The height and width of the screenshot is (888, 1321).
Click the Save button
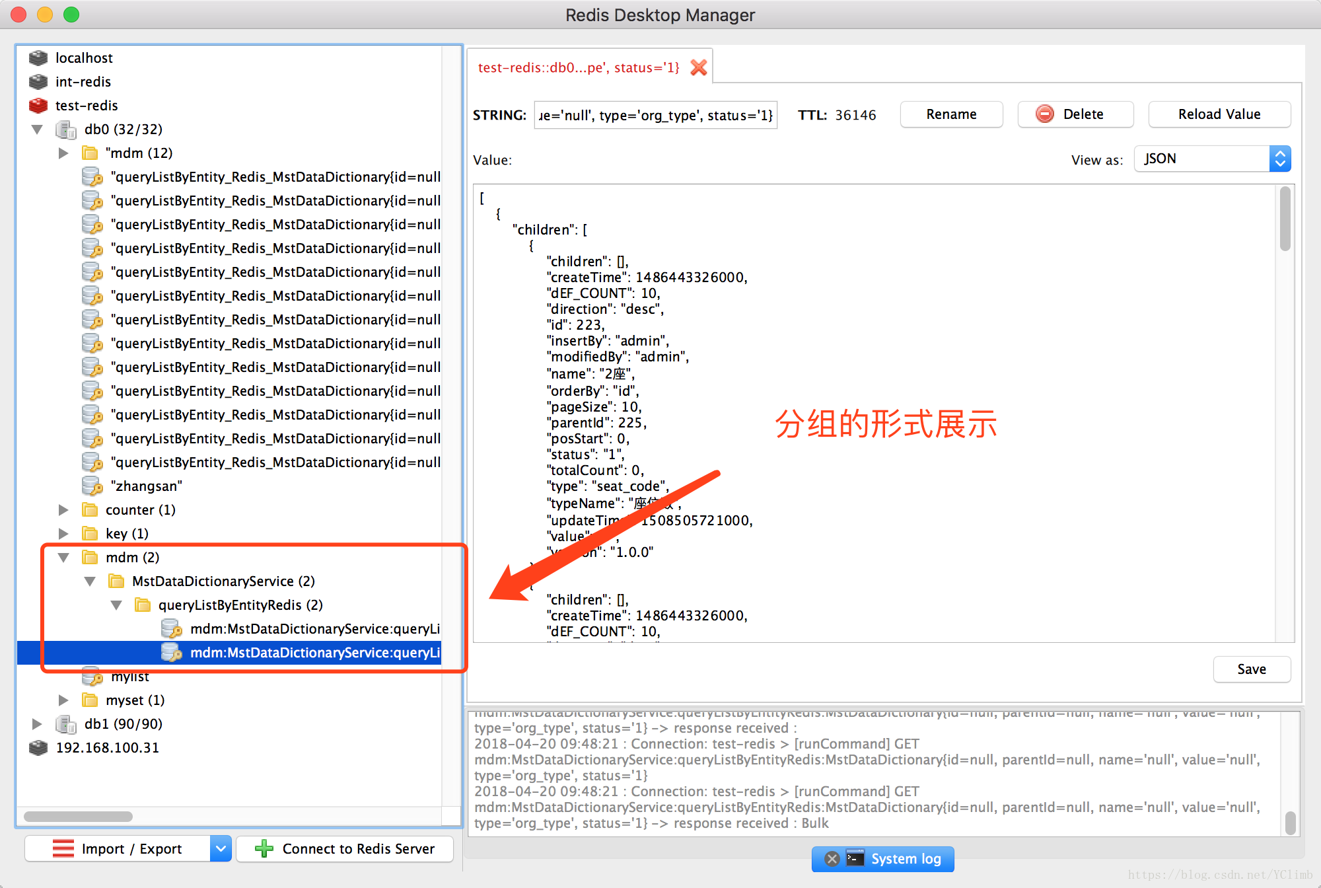coord(1252,669)
